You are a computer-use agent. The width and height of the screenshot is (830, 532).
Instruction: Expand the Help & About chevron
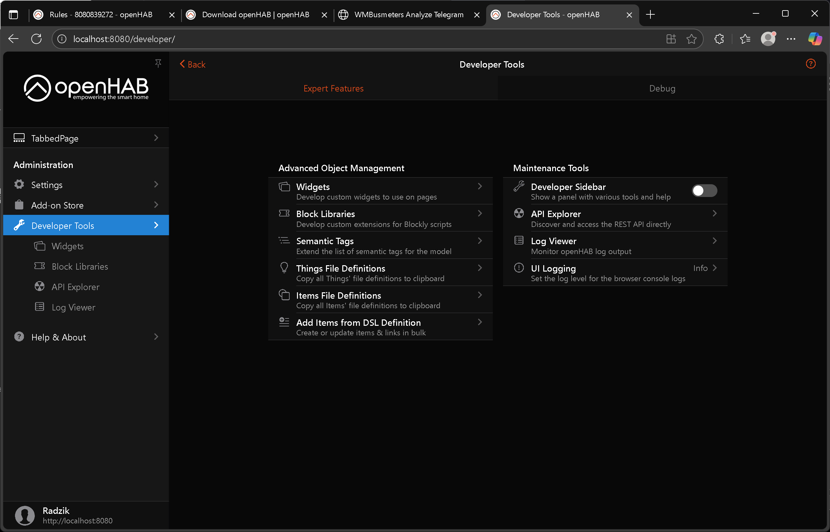156,337
